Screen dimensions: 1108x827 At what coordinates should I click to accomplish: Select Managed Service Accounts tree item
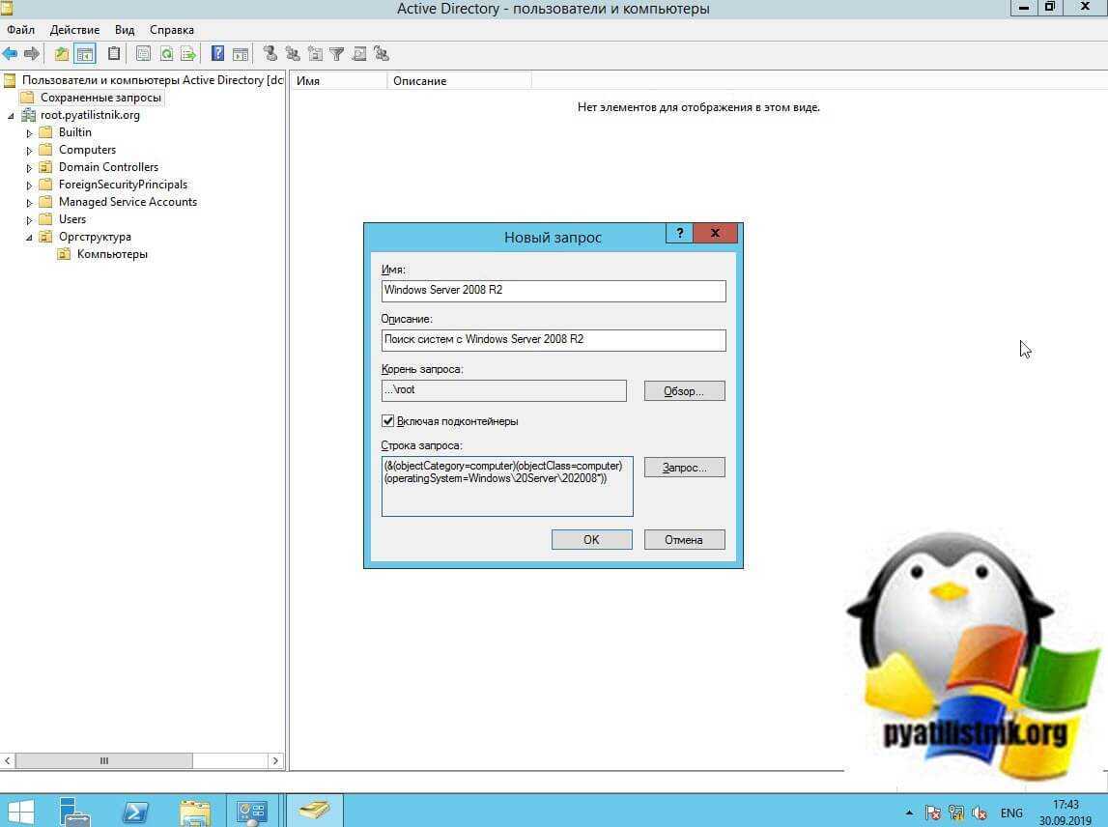tap(128, 202)
